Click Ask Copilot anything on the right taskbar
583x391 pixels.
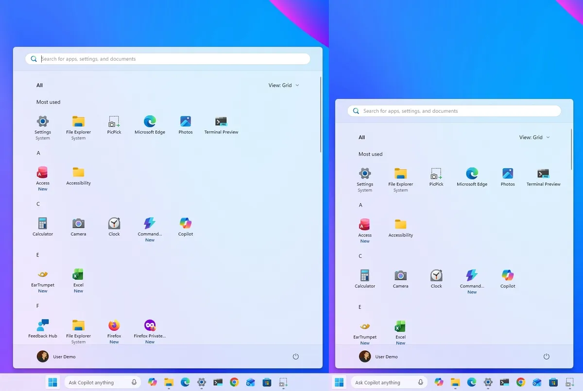click(389, 382)
